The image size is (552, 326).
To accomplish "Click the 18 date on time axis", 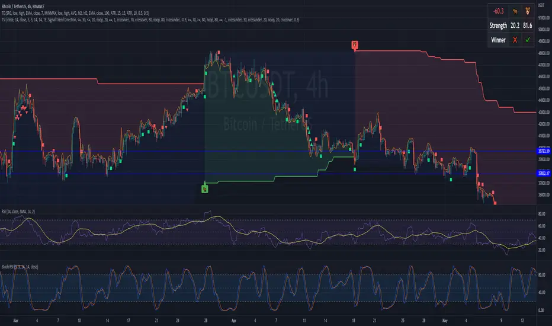I will click(x=354, y=321).
